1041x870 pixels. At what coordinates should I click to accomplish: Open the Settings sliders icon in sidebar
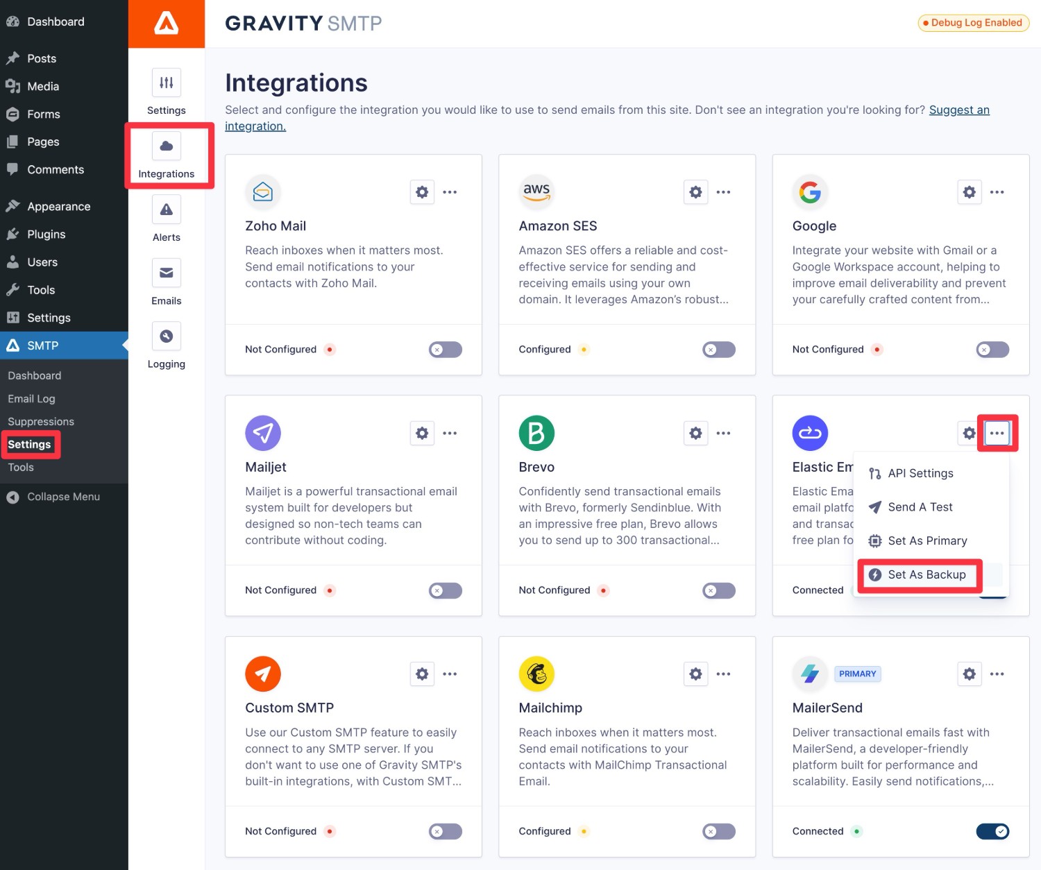point(167,83)
